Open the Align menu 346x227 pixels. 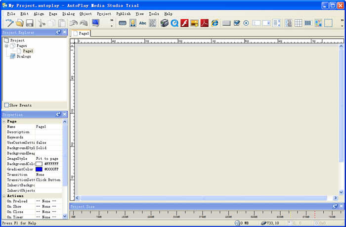(39, 14)
